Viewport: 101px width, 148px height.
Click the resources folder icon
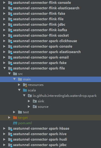coord(25,85)
